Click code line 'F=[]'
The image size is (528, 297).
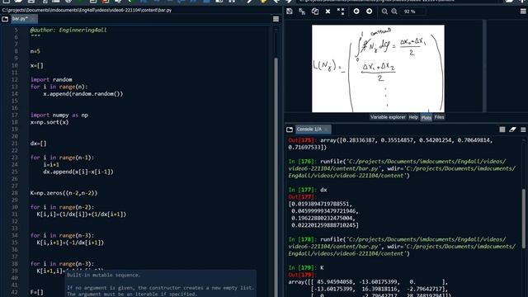click(x=36, y=292)
